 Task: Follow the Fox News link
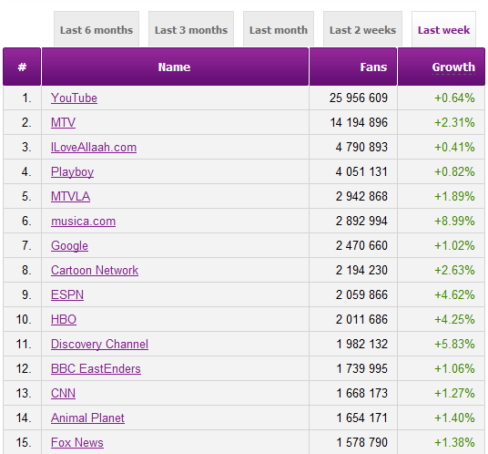pyautogui.click(x=77, y=442)
